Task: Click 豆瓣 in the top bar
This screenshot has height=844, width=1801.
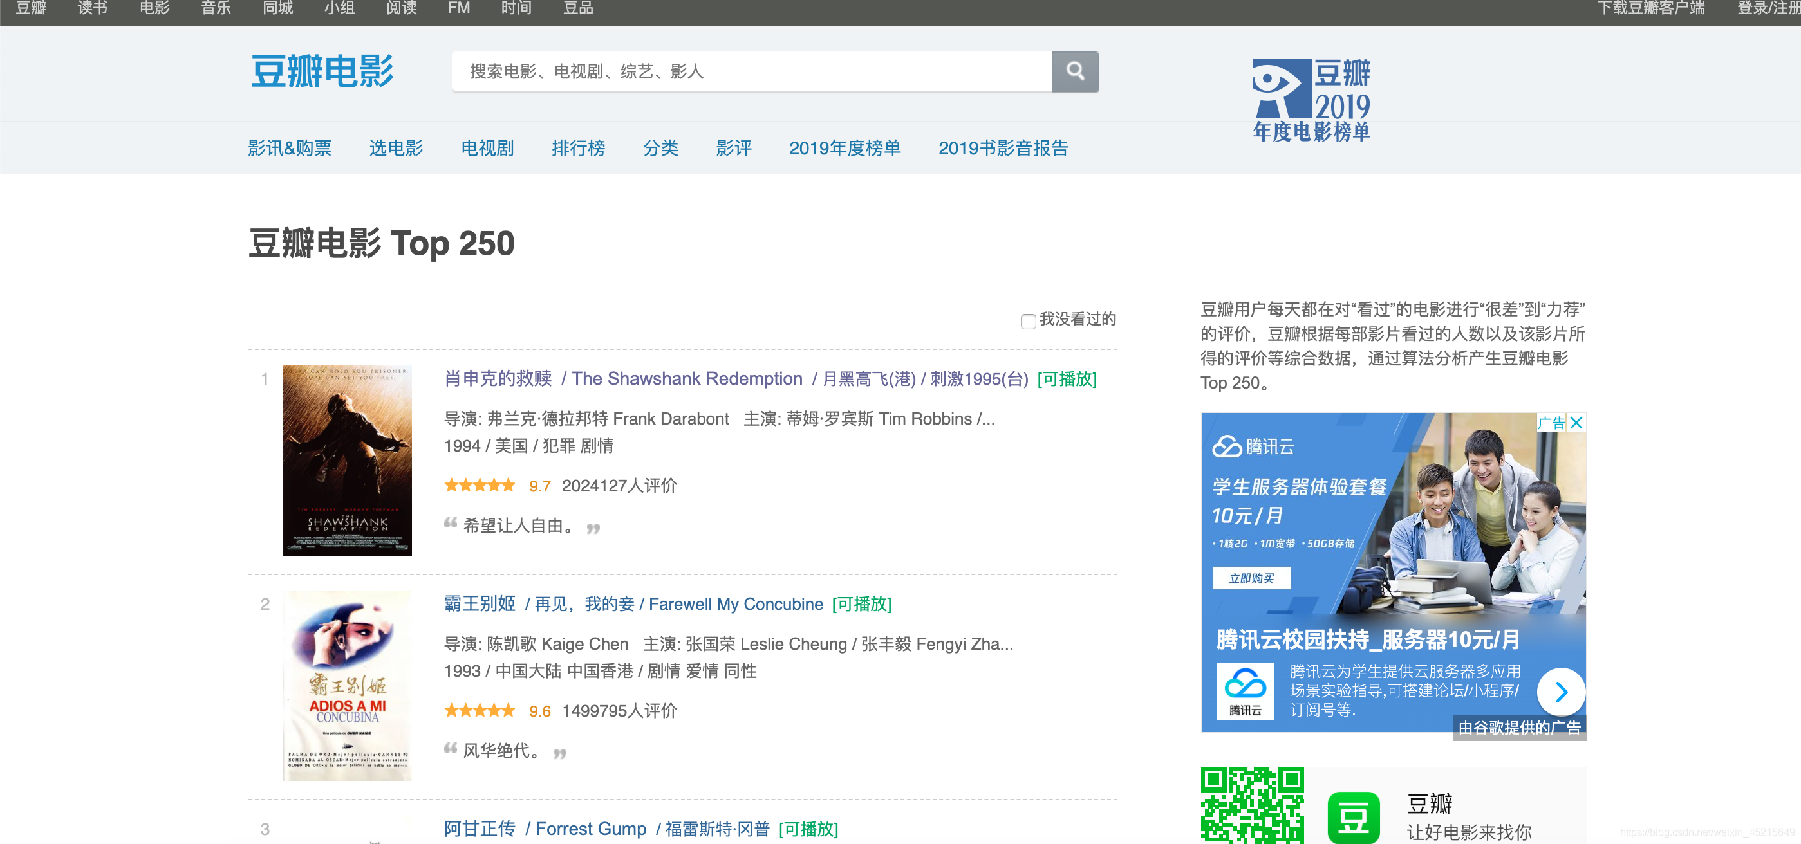Action: [31, 8]
